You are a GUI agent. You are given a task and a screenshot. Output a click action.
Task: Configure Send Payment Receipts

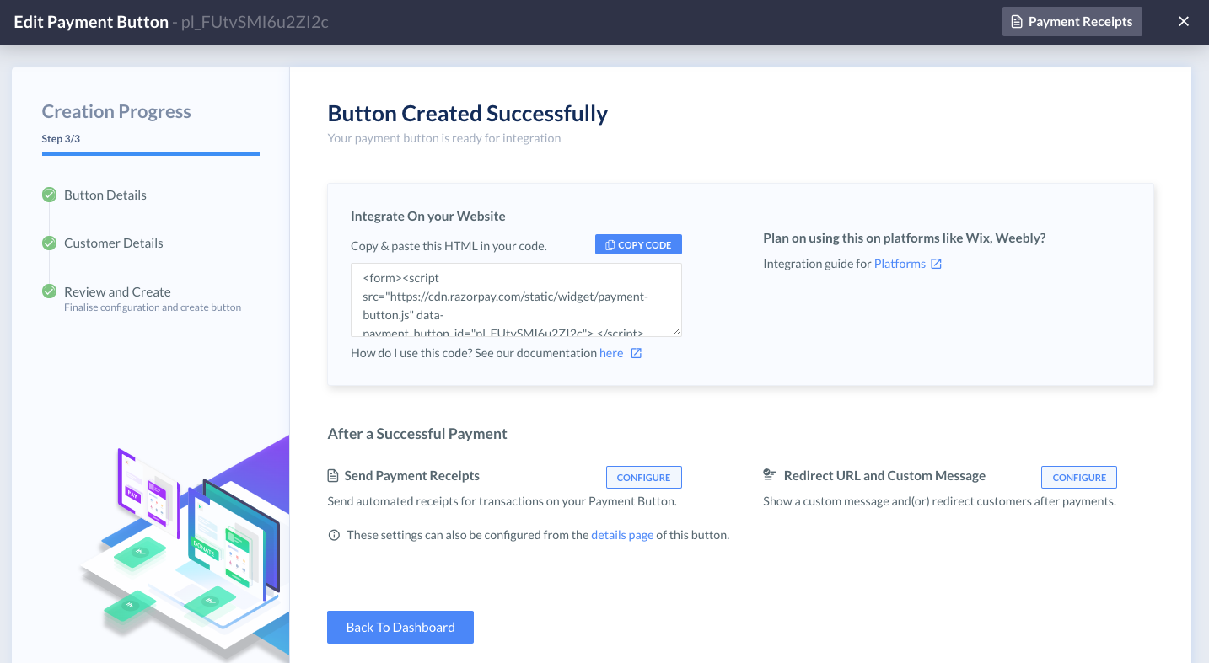(644, 477)
